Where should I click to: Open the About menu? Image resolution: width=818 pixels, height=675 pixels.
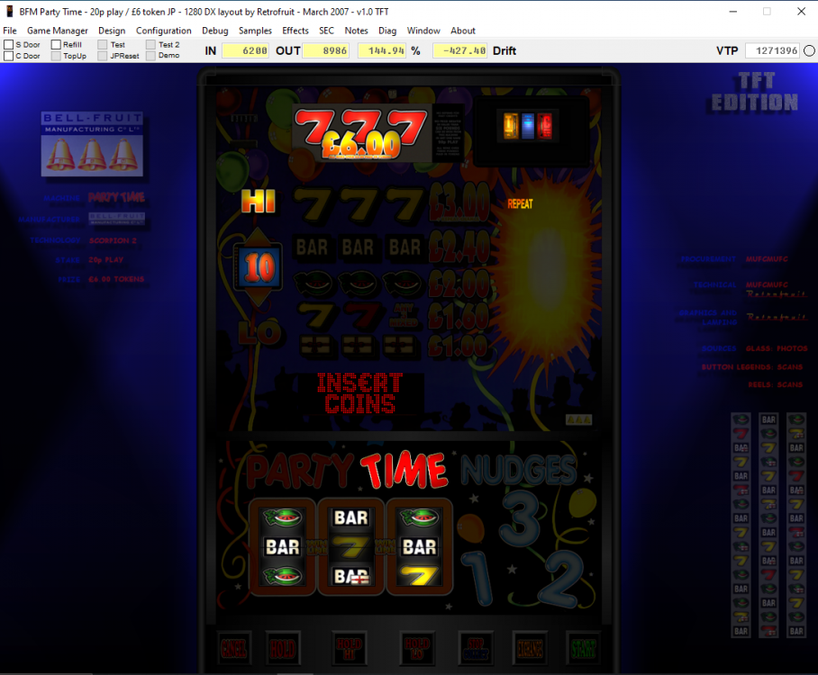point(463,31)
